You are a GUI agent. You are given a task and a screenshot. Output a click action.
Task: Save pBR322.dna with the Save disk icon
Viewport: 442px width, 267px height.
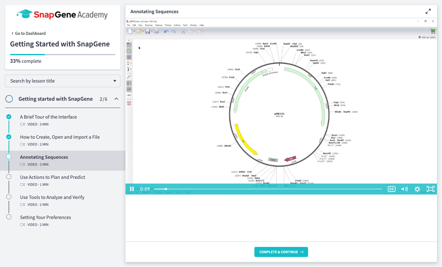[148, 31]
